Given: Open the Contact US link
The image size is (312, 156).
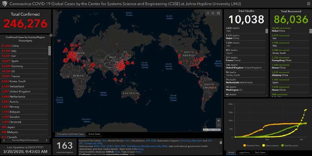Looking at the screenshot, I should pyautogui.click(x=91, y=143).
